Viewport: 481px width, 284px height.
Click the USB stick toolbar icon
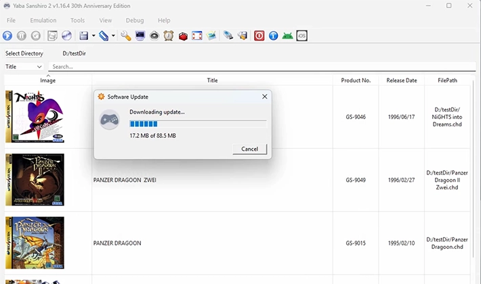tap(228, 35)
